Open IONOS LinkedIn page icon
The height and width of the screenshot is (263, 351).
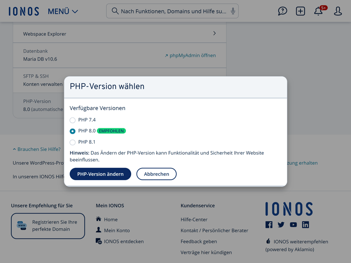pyautogui.click(x=305, y=224)
